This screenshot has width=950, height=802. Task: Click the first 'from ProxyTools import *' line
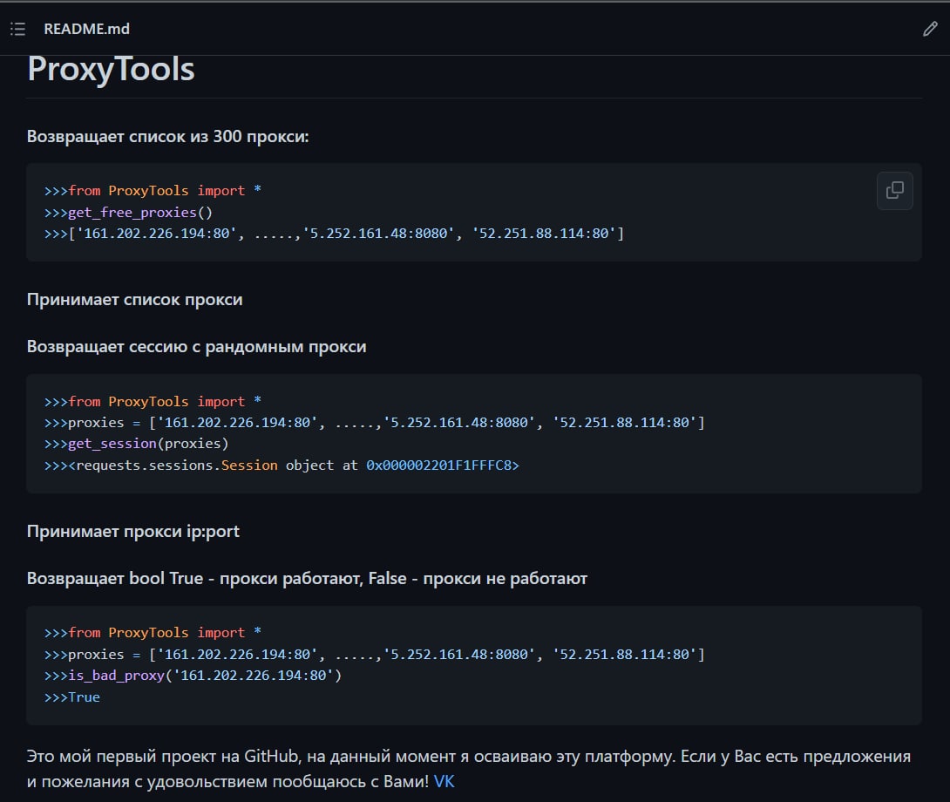(x=153, y=190)
